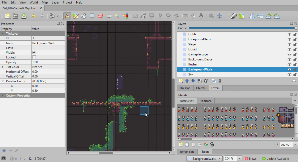Enable the Random Mode dice icon
The height and width of the screenshot is (162, 298).
point(233,16)
